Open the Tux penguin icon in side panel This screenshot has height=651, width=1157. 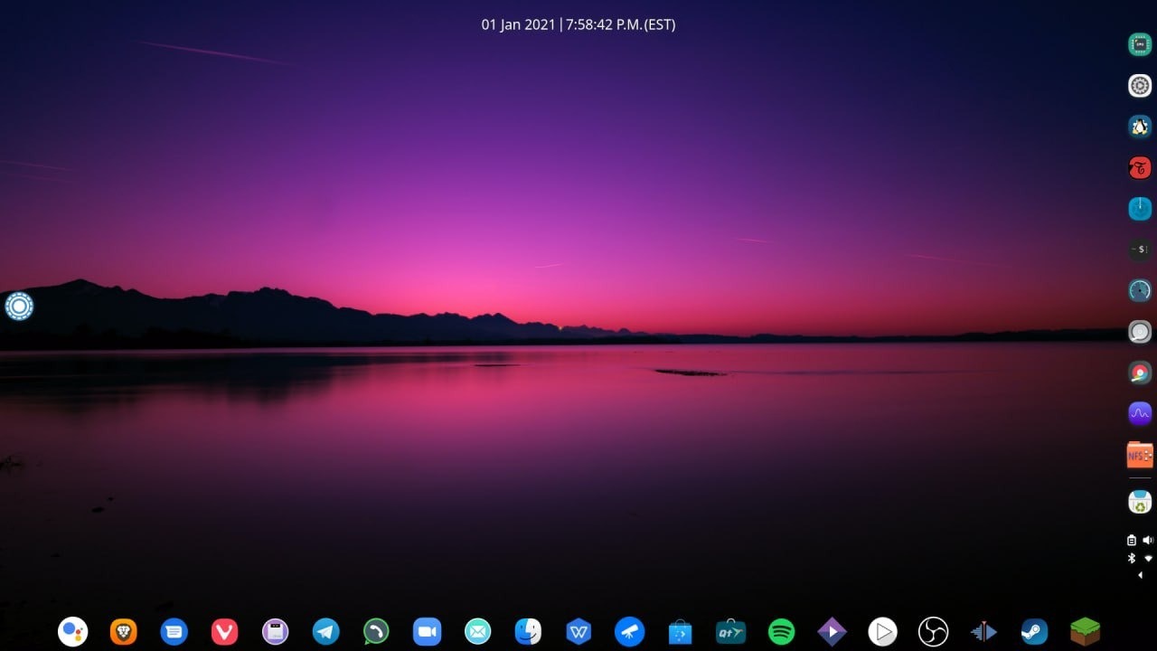[x=1140, y=127]
